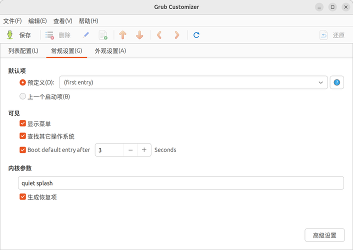Click the Remove (删除) list icon
This screenshot has height=250, width=353.
[x=49, y=35]
